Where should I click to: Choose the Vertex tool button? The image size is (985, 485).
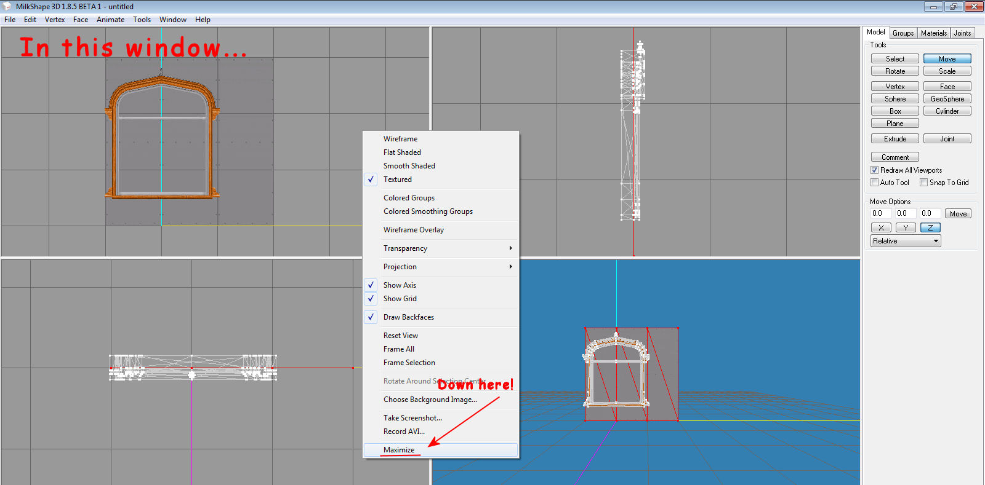pos(895,87)
